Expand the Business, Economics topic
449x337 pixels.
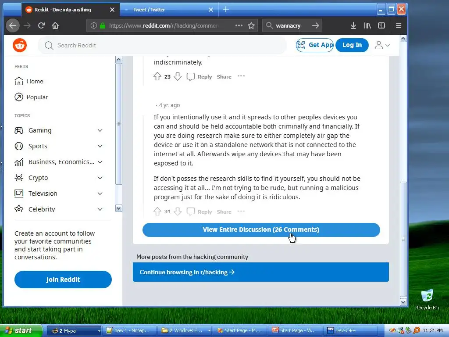point(100,162)
